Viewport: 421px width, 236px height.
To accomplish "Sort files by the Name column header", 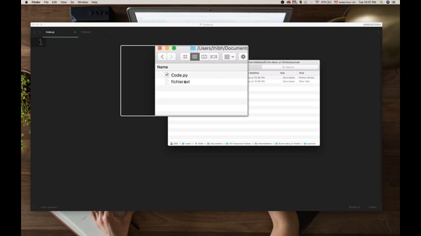I will click(x=162, y=67).
